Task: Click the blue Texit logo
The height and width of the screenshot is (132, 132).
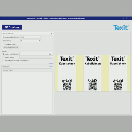Action: tap(121, 28)
